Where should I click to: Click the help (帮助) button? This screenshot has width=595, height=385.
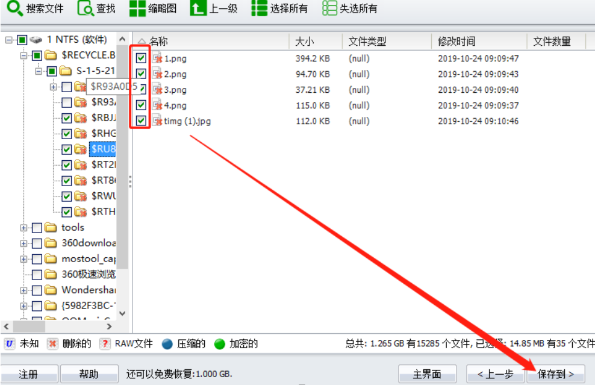pyautogui.click(x=89, y=374)
